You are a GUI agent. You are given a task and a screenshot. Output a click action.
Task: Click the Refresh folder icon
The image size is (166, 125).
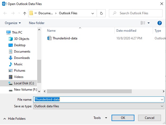tap(101, 13)
